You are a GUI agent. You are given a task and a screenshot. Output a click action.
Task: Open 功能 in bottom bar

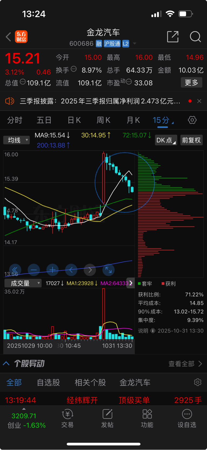pos(147,418)
